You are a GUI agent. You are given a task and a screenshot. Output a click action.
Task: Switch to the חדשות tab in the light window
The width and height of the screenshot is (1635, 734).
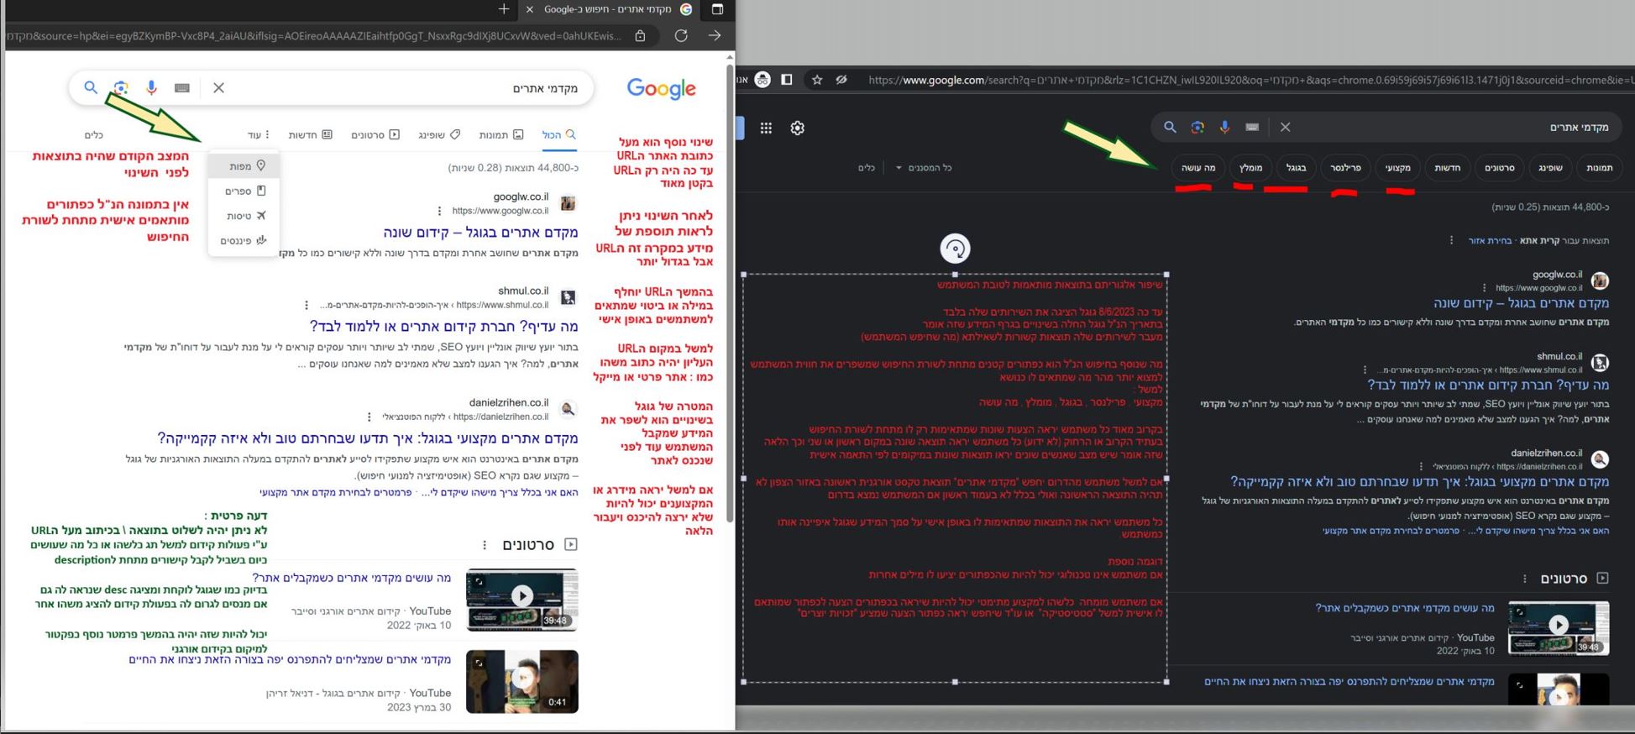[x=311, y=134]
